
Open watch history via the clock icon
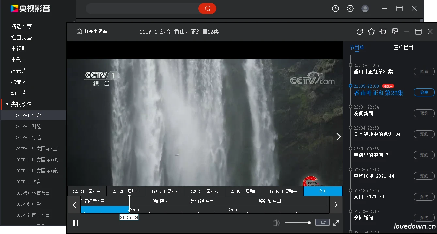click(x=335, y=8)
